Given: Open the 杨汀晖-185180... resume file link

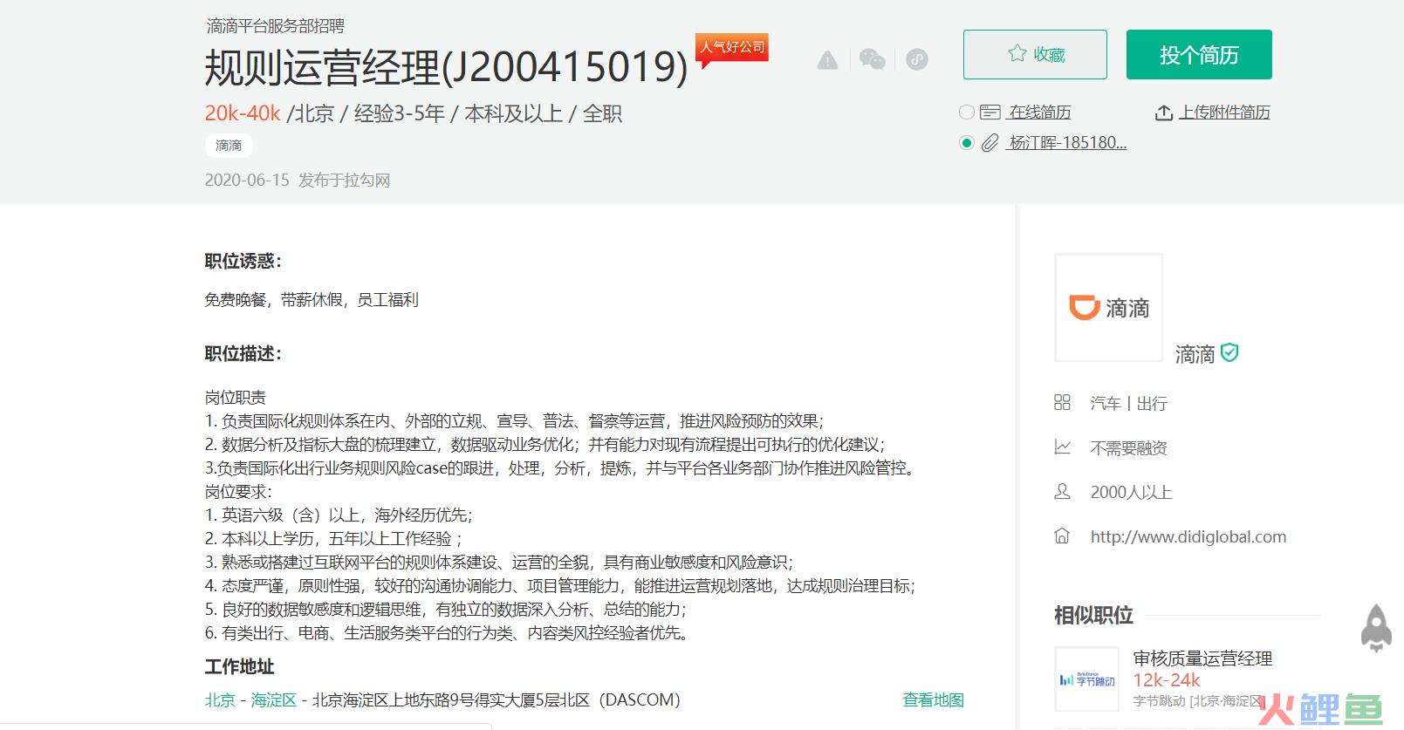Looking at the screenshot, I should click(1067, 143).
